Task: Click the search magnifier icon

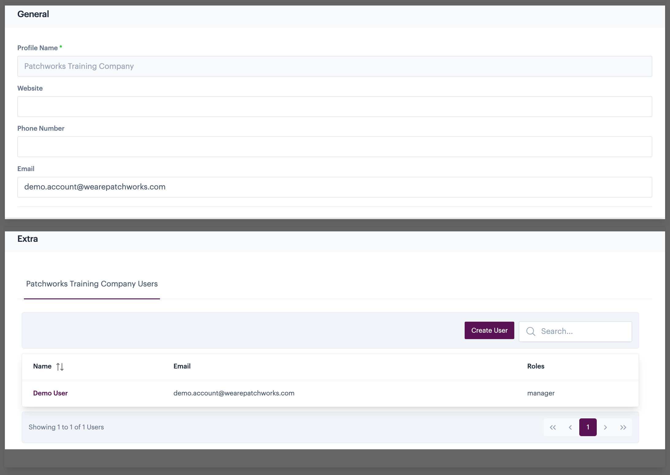Action: pos(531,331)
